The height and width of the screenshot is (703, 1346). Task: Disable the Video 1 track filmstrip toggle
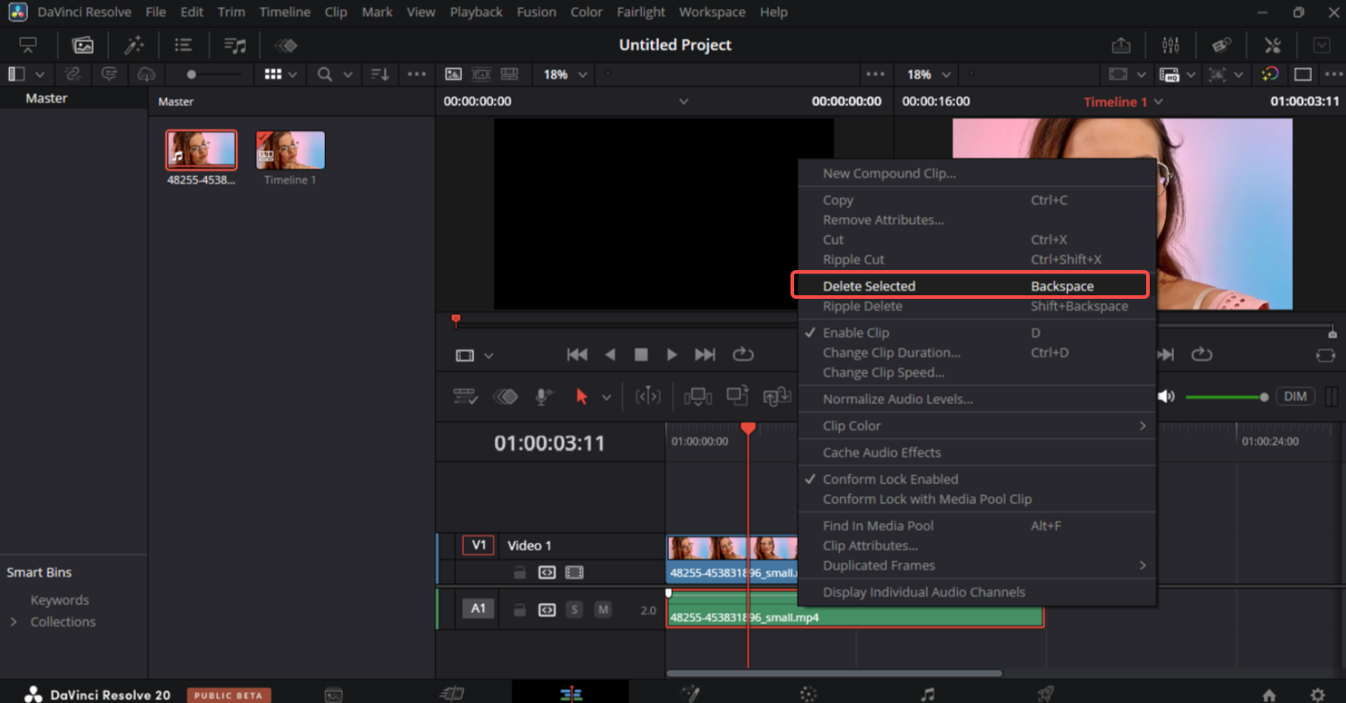pyautogui.click(x=574, y=572)
